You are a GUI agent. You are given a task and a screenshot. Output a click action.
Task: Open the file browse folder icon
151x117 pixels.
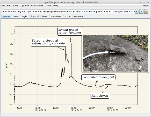146,12
